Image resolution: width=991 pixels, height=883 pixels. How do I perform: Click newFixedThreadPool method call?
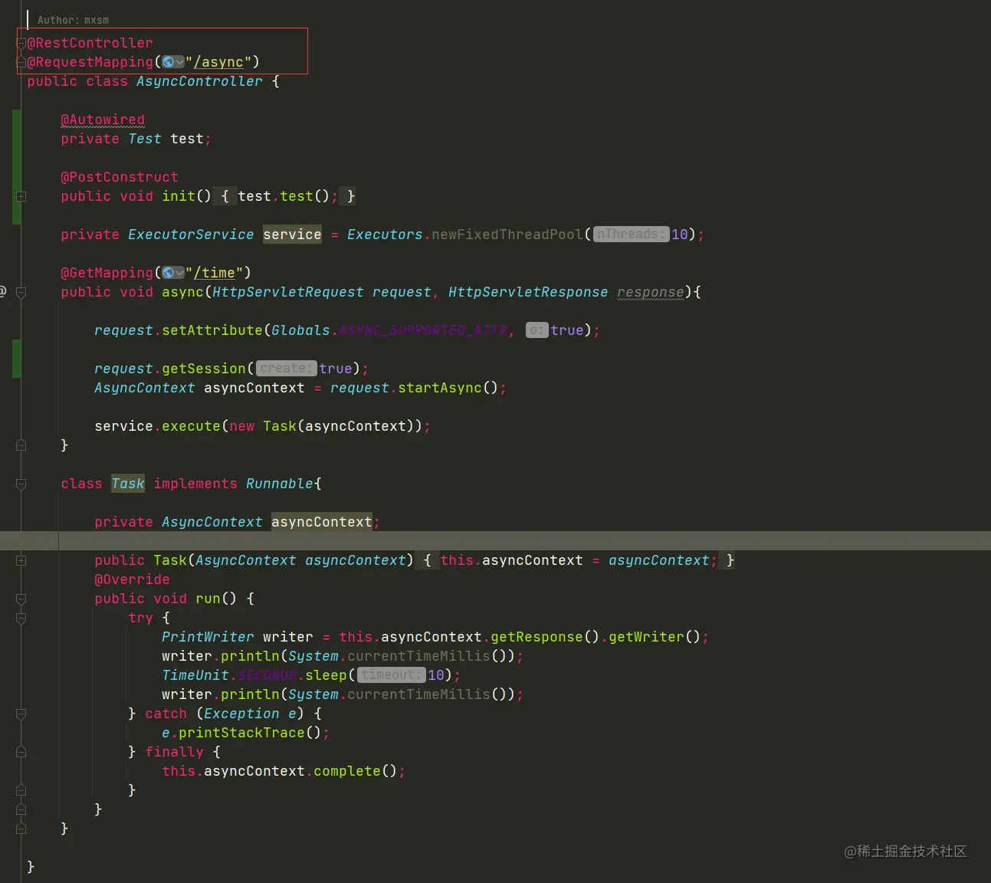pos(507,235)
